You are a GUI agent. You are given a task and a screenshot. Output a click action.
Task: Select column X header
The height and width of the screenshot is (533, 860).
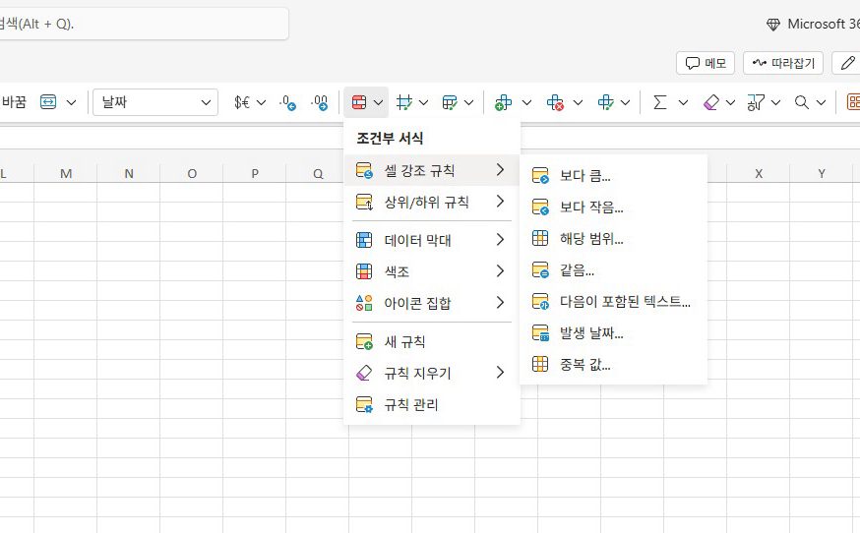(x=759, y=174)
